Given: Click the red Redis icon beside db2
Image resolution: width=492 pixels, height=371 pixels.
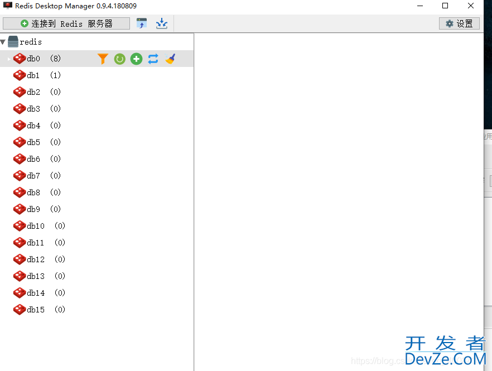Looking at the screenshot, I should point(20,92).
